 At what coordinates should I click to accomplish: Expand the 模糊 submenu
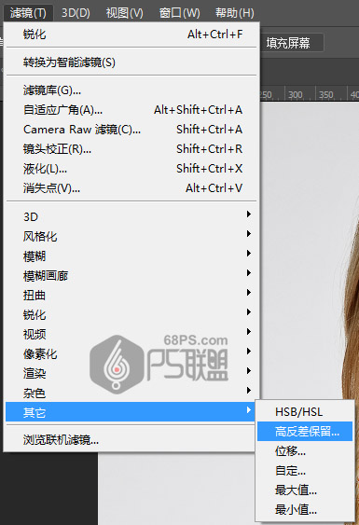132,256
